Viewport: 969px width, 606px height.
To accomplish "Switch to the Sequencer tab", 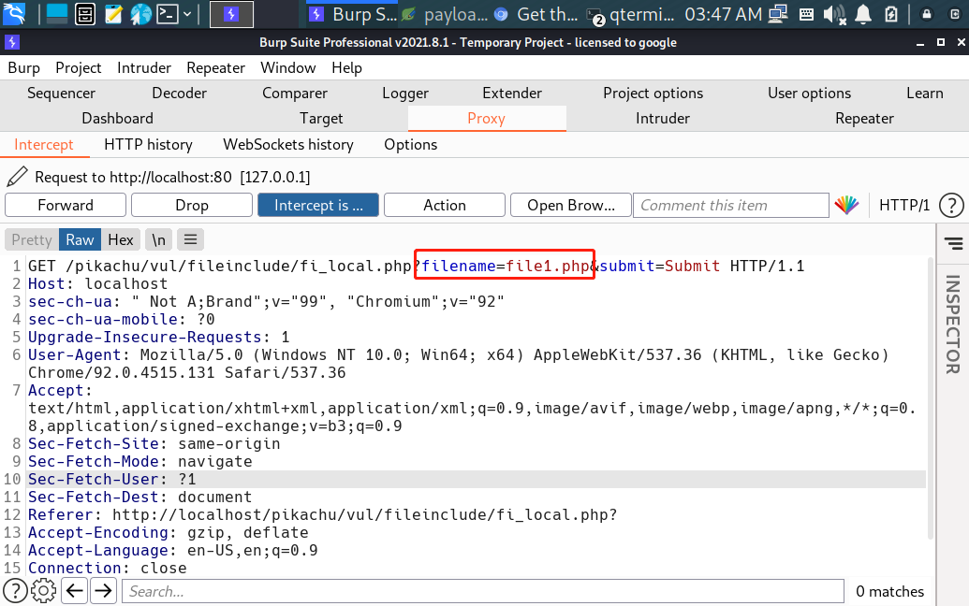I will coord(61,94).
